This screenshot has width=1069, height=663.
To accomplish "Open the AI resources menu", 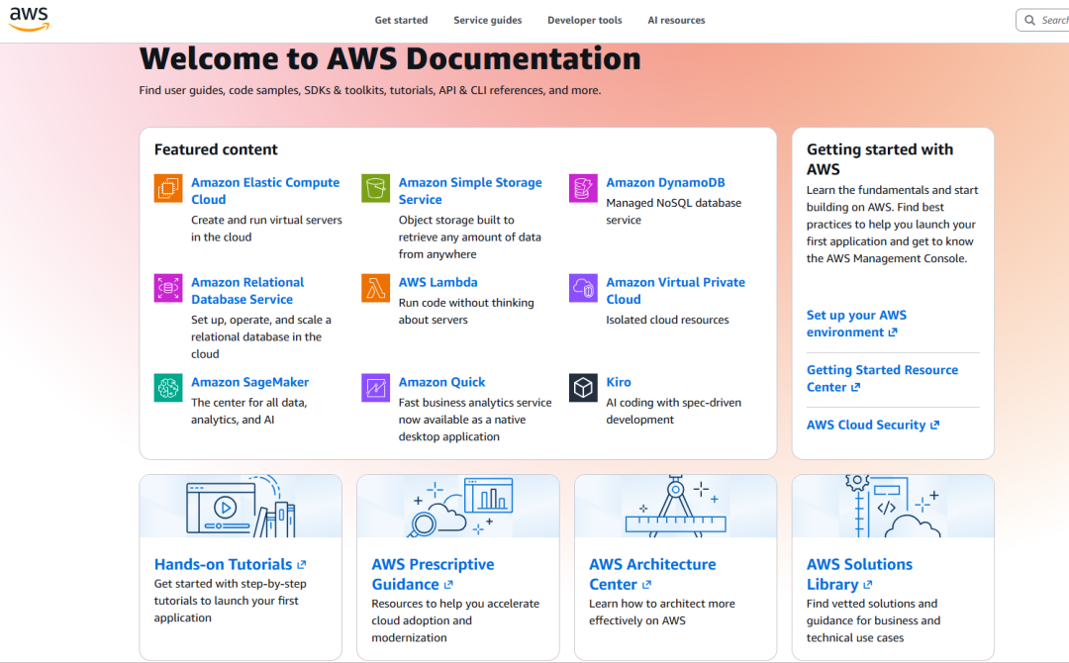I will (676, 21).
